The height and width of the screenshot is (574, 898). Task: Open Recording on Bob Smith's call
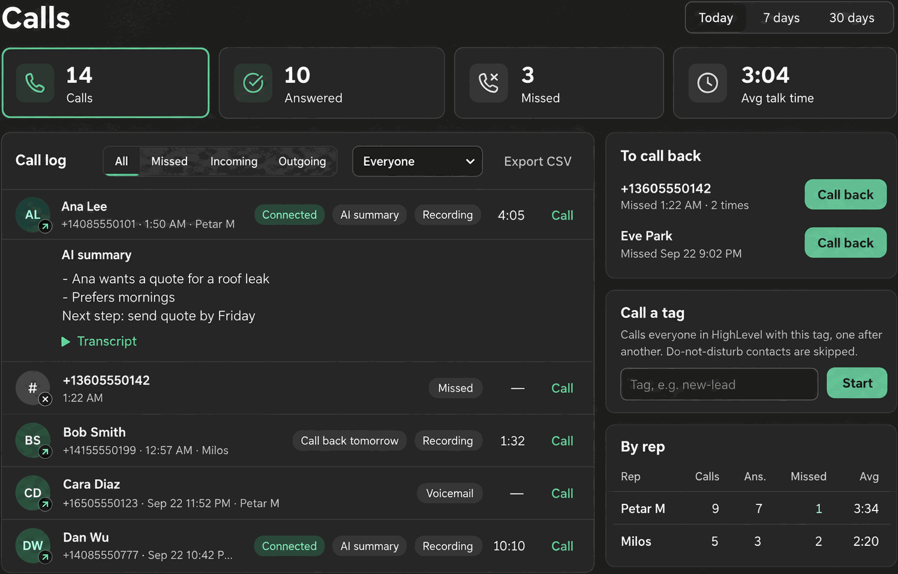point(448,441)
